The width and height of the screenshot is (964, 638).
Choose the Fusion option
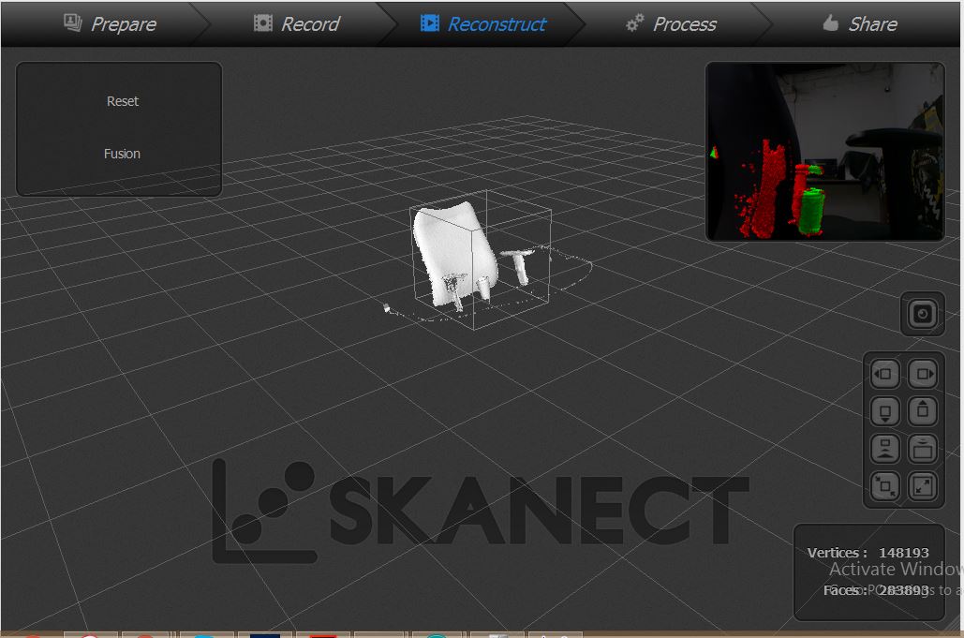click(122, 154)
